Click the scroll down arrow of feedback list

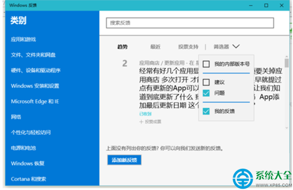coord(287,128)
